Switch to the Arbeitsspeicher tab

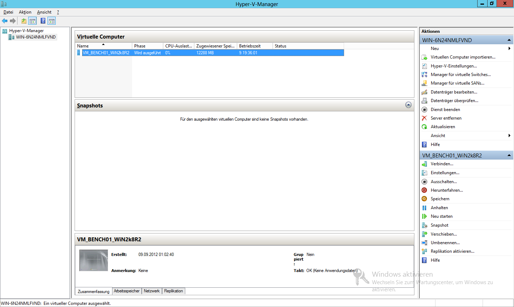(x=127, y=291)
